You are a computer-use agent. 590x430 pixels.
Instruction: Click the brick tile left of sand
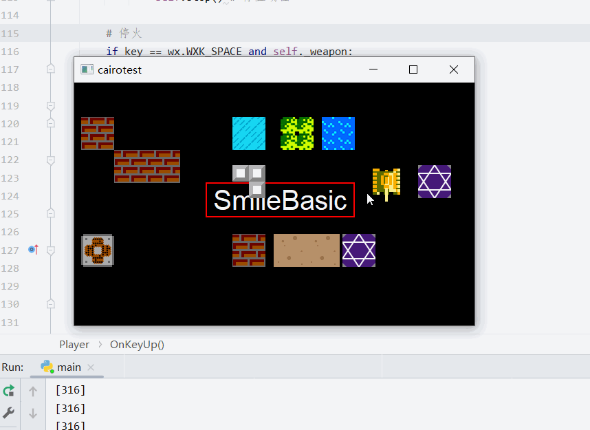249,250
